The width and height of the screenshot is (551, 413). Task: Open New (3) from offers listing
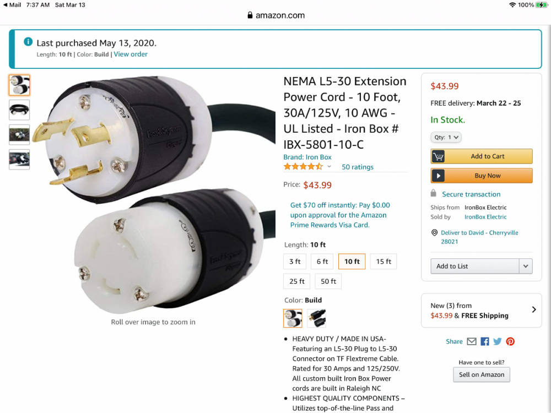pos(482,311)
